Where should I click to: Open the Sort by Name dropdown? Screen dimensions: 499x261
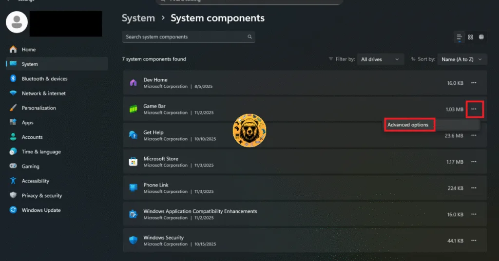[462, 59]
